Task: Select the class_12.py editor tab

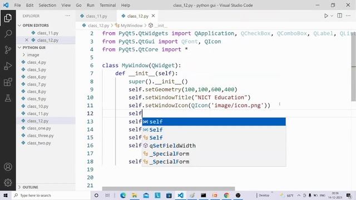Action: point(138,16)
